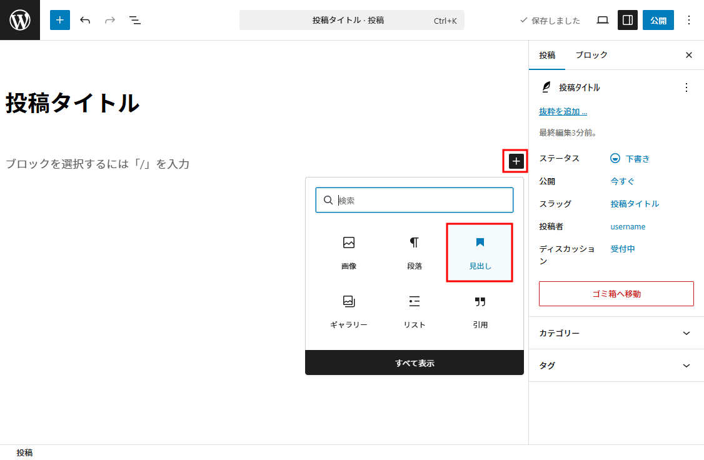Click the WordPress logo icon
The width and height of the screenshot is (704, 460).
pos(20,20)
